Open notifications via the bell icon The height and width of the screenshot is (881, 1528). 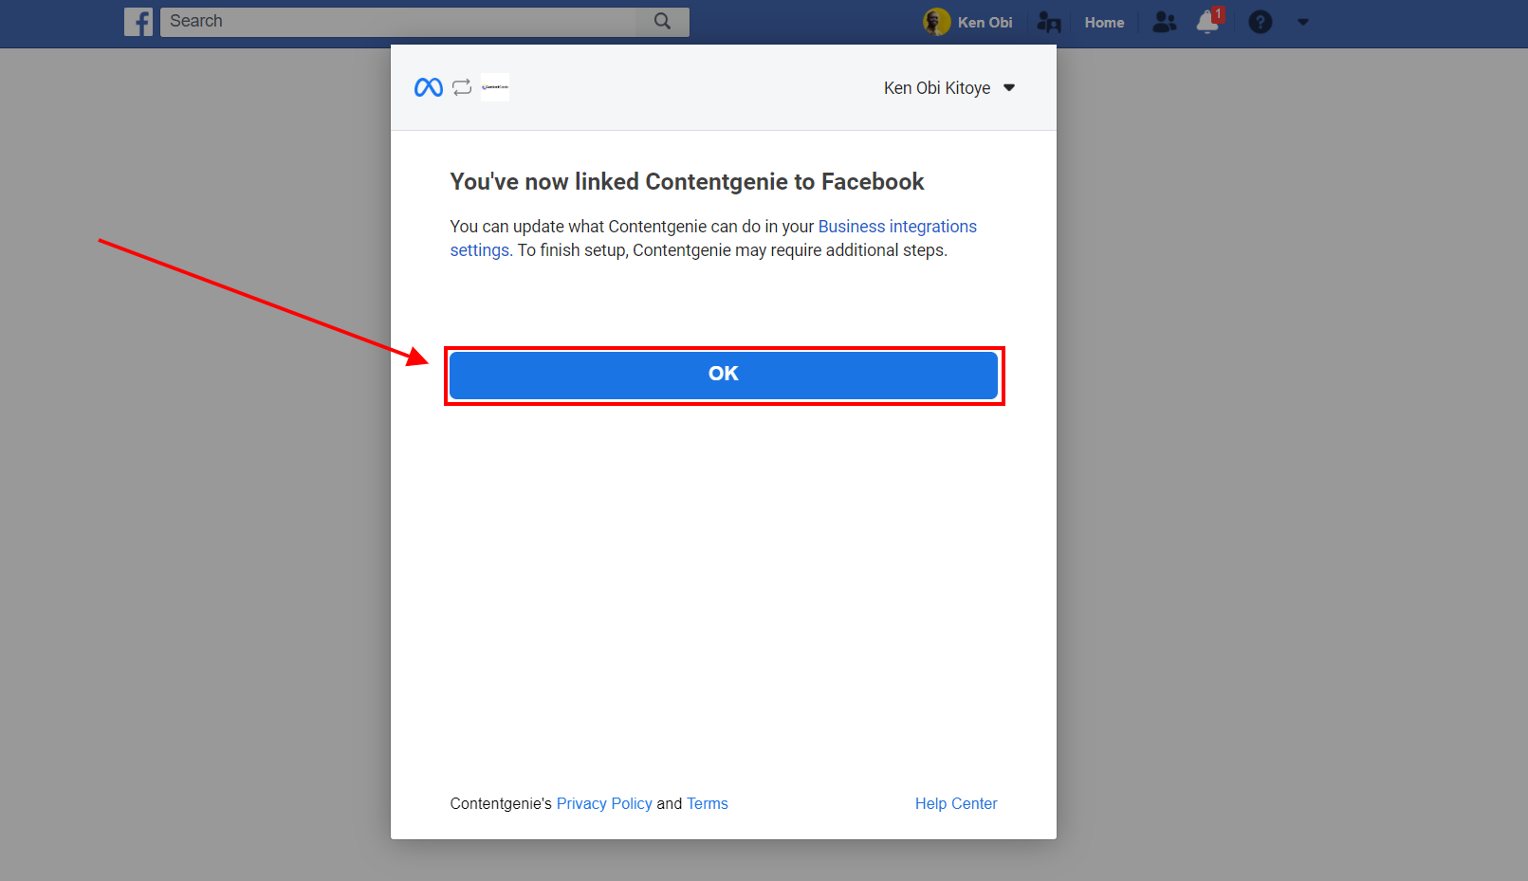point(1206,22)
